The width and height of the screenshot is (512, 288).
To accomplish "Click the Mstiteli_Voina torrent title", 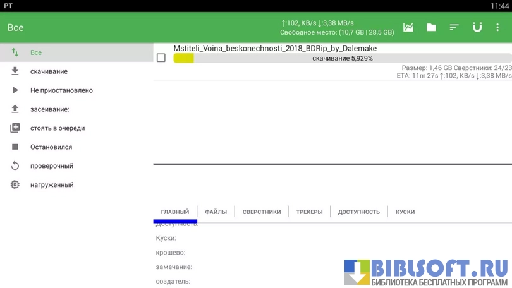I will pos(275,48).
